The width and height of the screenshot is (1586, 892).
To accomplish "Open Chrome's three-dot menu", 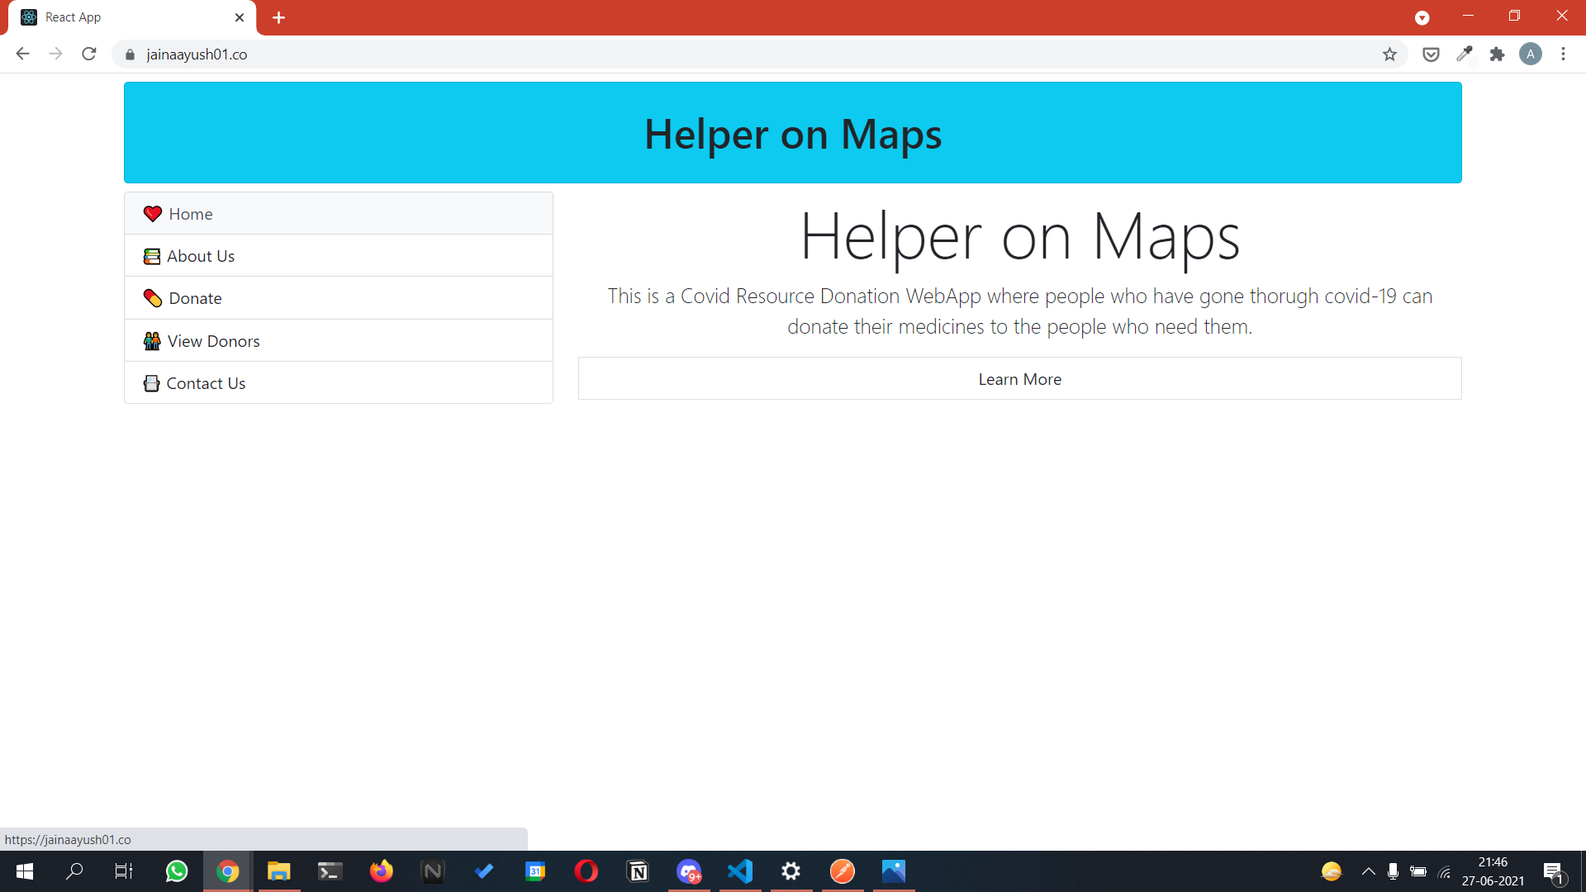I will tap(1563, 55).
